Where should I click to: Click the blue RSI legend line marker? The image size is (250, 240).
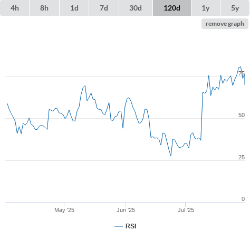[x=119, y=226]
